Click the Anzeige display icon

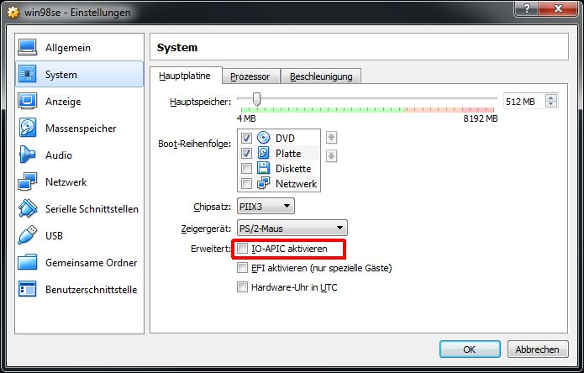28,102
